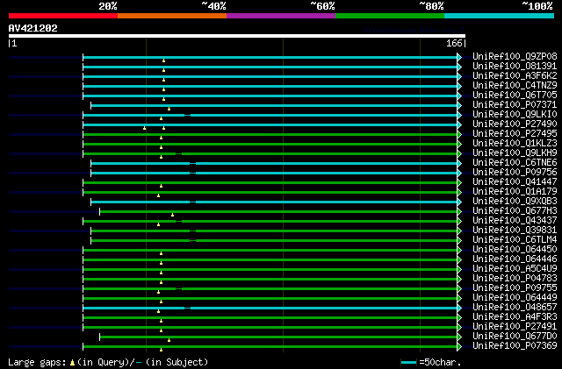Open subject UniRef100_C4TNZ9 label
This screenshot has height=369, width=562.
point(515,86)
